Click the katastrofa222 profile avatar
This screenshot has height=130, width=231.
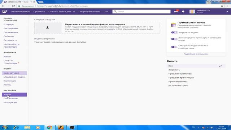(192, 12)
